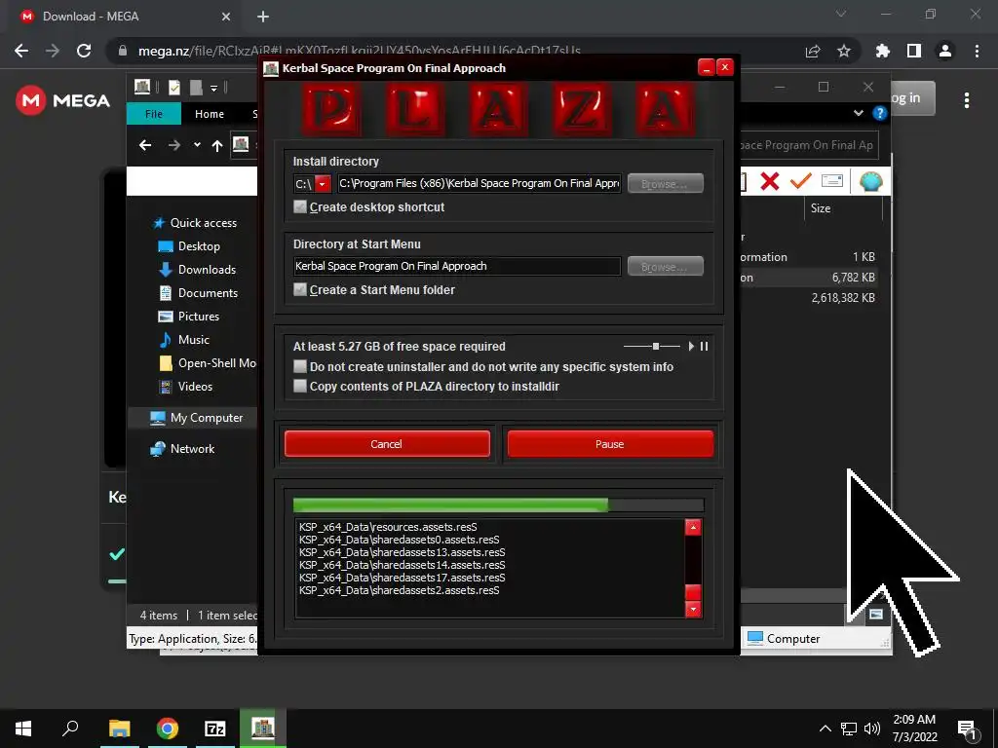Click the envelope icon in Explorer toolbar
The image size is (998, 748).
click(832, 181)
